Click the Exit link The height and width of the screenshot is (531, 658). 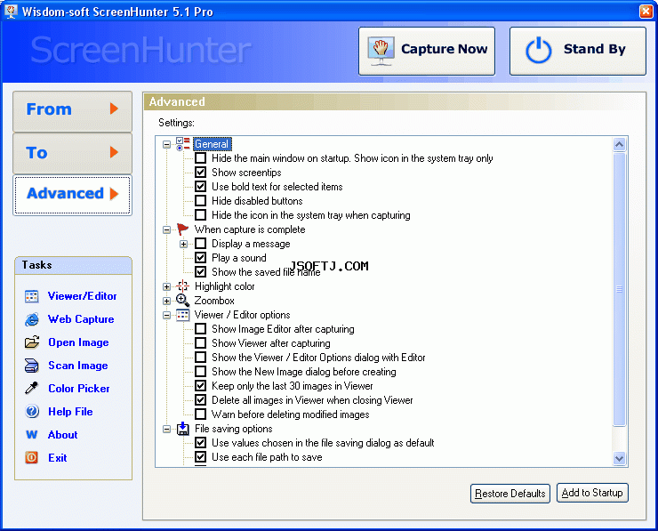click(x=58, y=457)
